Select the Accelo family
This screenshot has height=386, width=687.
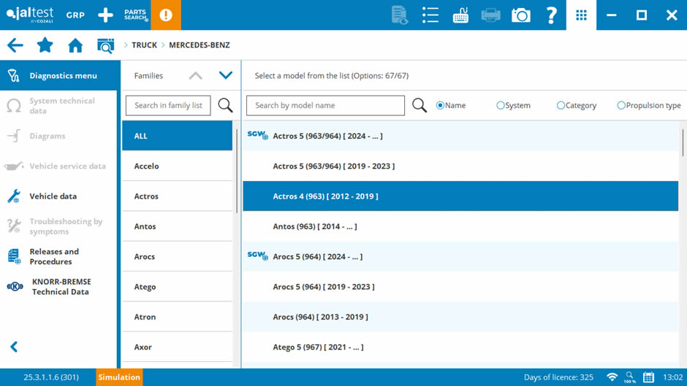pos(177,166)
